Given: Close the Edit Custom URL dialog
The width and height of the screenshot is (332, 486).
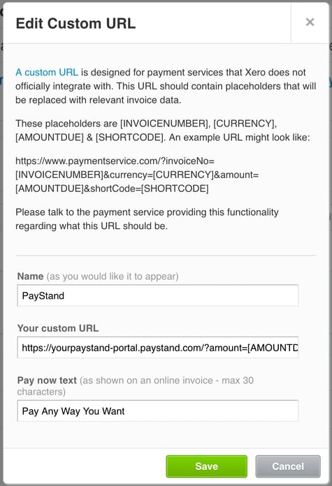Looking at the screenshot, I should (310, 22).
